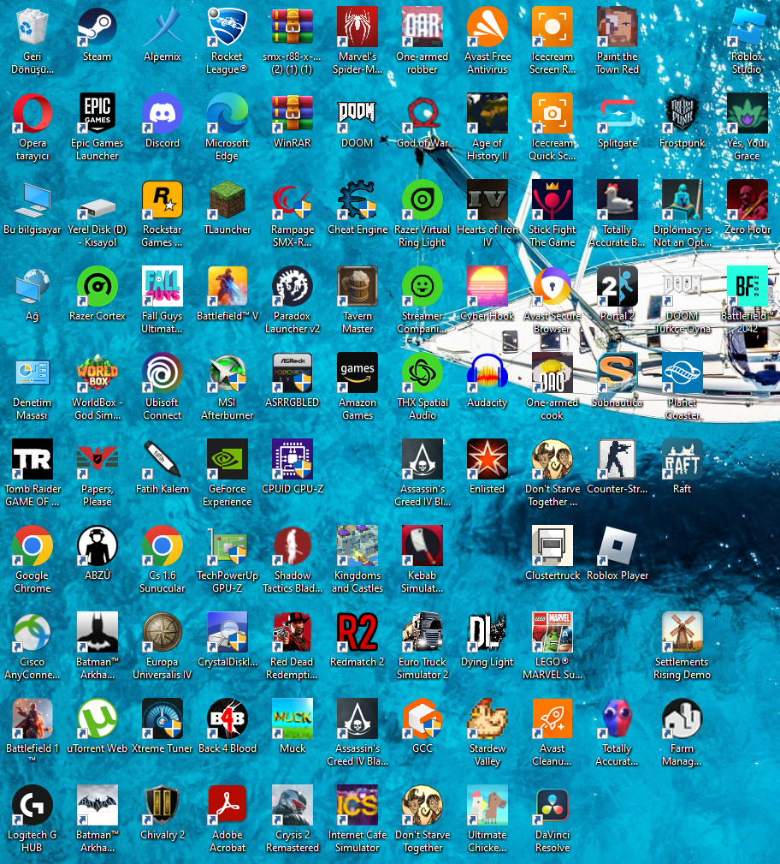Click the Stardew Valley icon
The height and width of the screenshot is (864, 780).
[487, 719]
